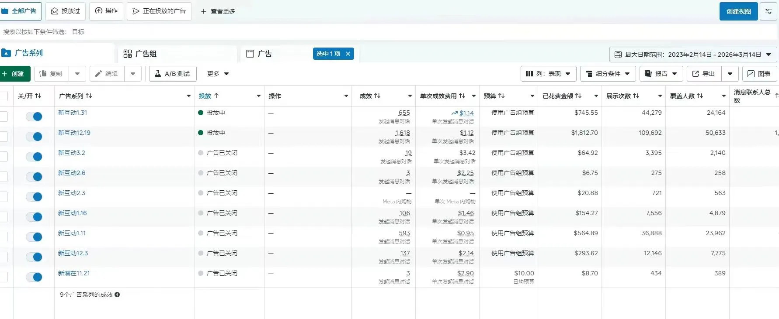Open campaign link 新互动12.19
Image resolution: width=779 pixels, height=319 pixels.
tap(74, 133)
